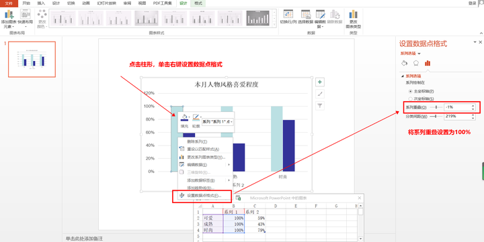Viewport: 484px width, 242px height.
Task: Decrease 分类间距 with the down stepper
Action: point(473,118)
